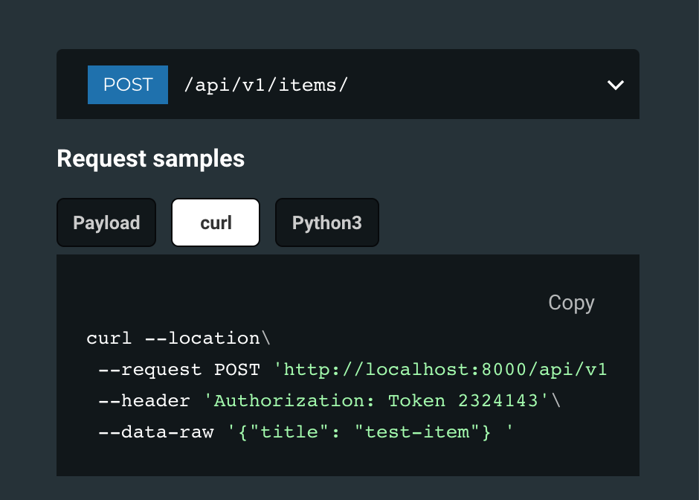
Task: Expand the POST endpoint chevron
Action: click(615, 85)
